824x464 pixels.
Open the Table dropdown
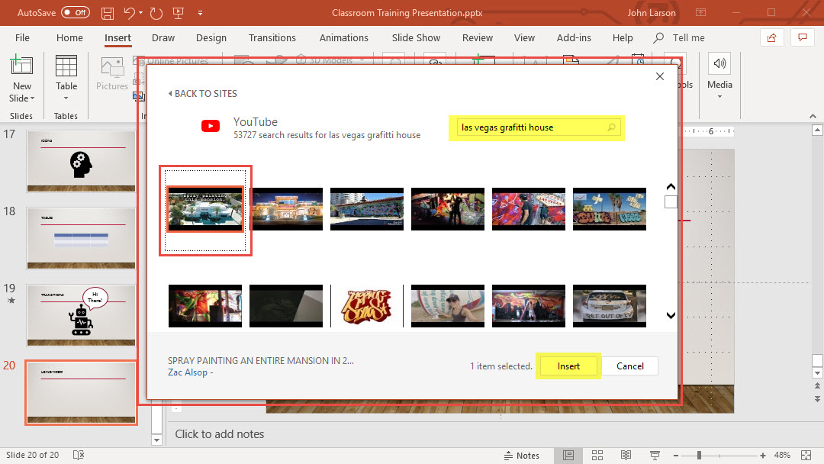tap(66, 98)
